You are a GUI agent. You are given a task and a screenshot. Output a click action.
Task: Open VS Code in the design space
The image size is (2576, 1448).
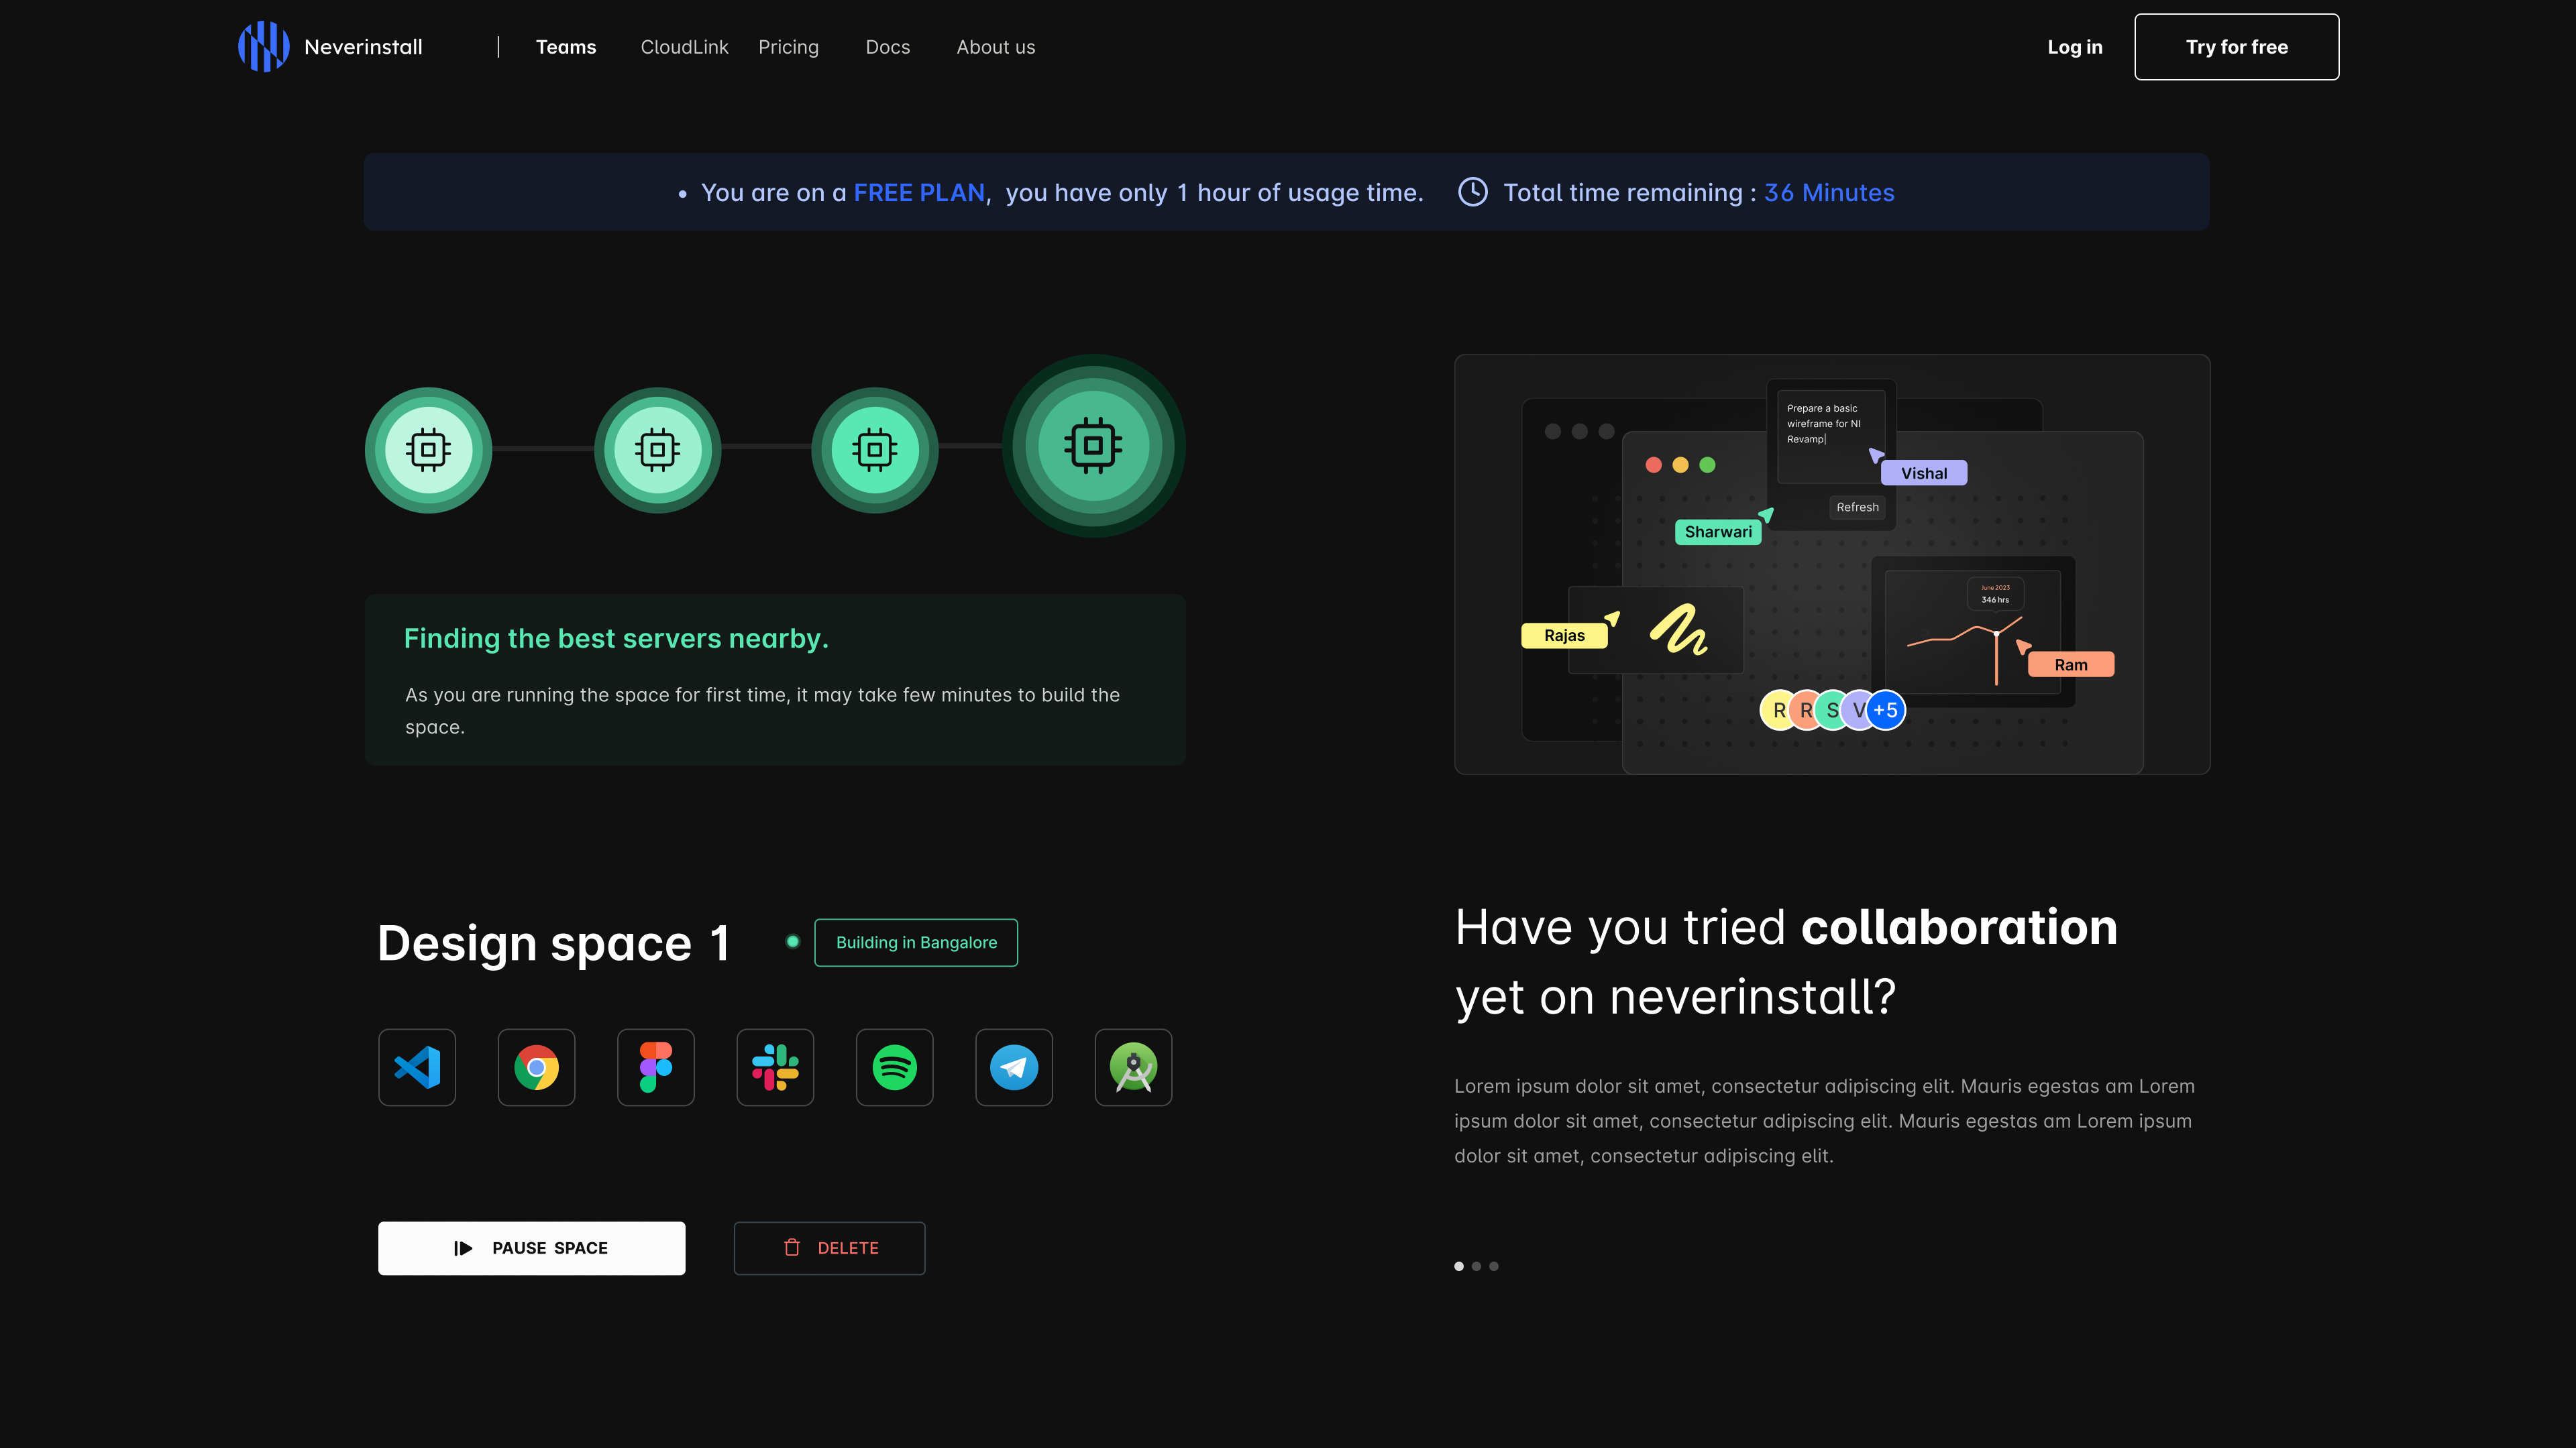[x=417, y=1067]
